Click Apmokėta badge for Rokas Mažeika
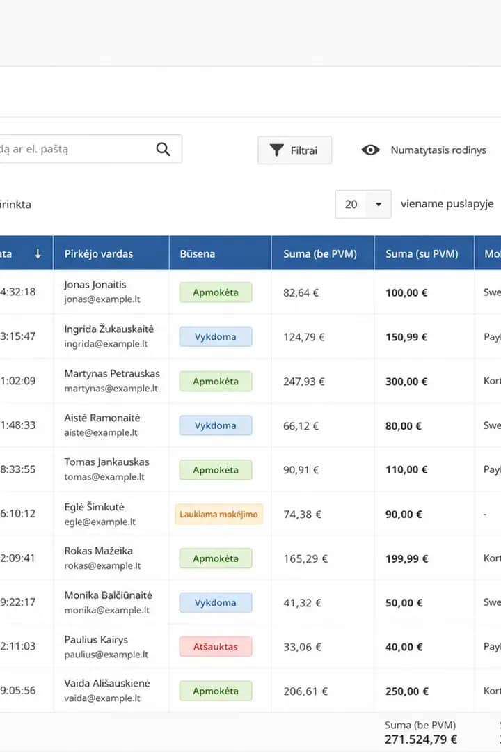The image size is (501, 752). [x=216, y=558]
